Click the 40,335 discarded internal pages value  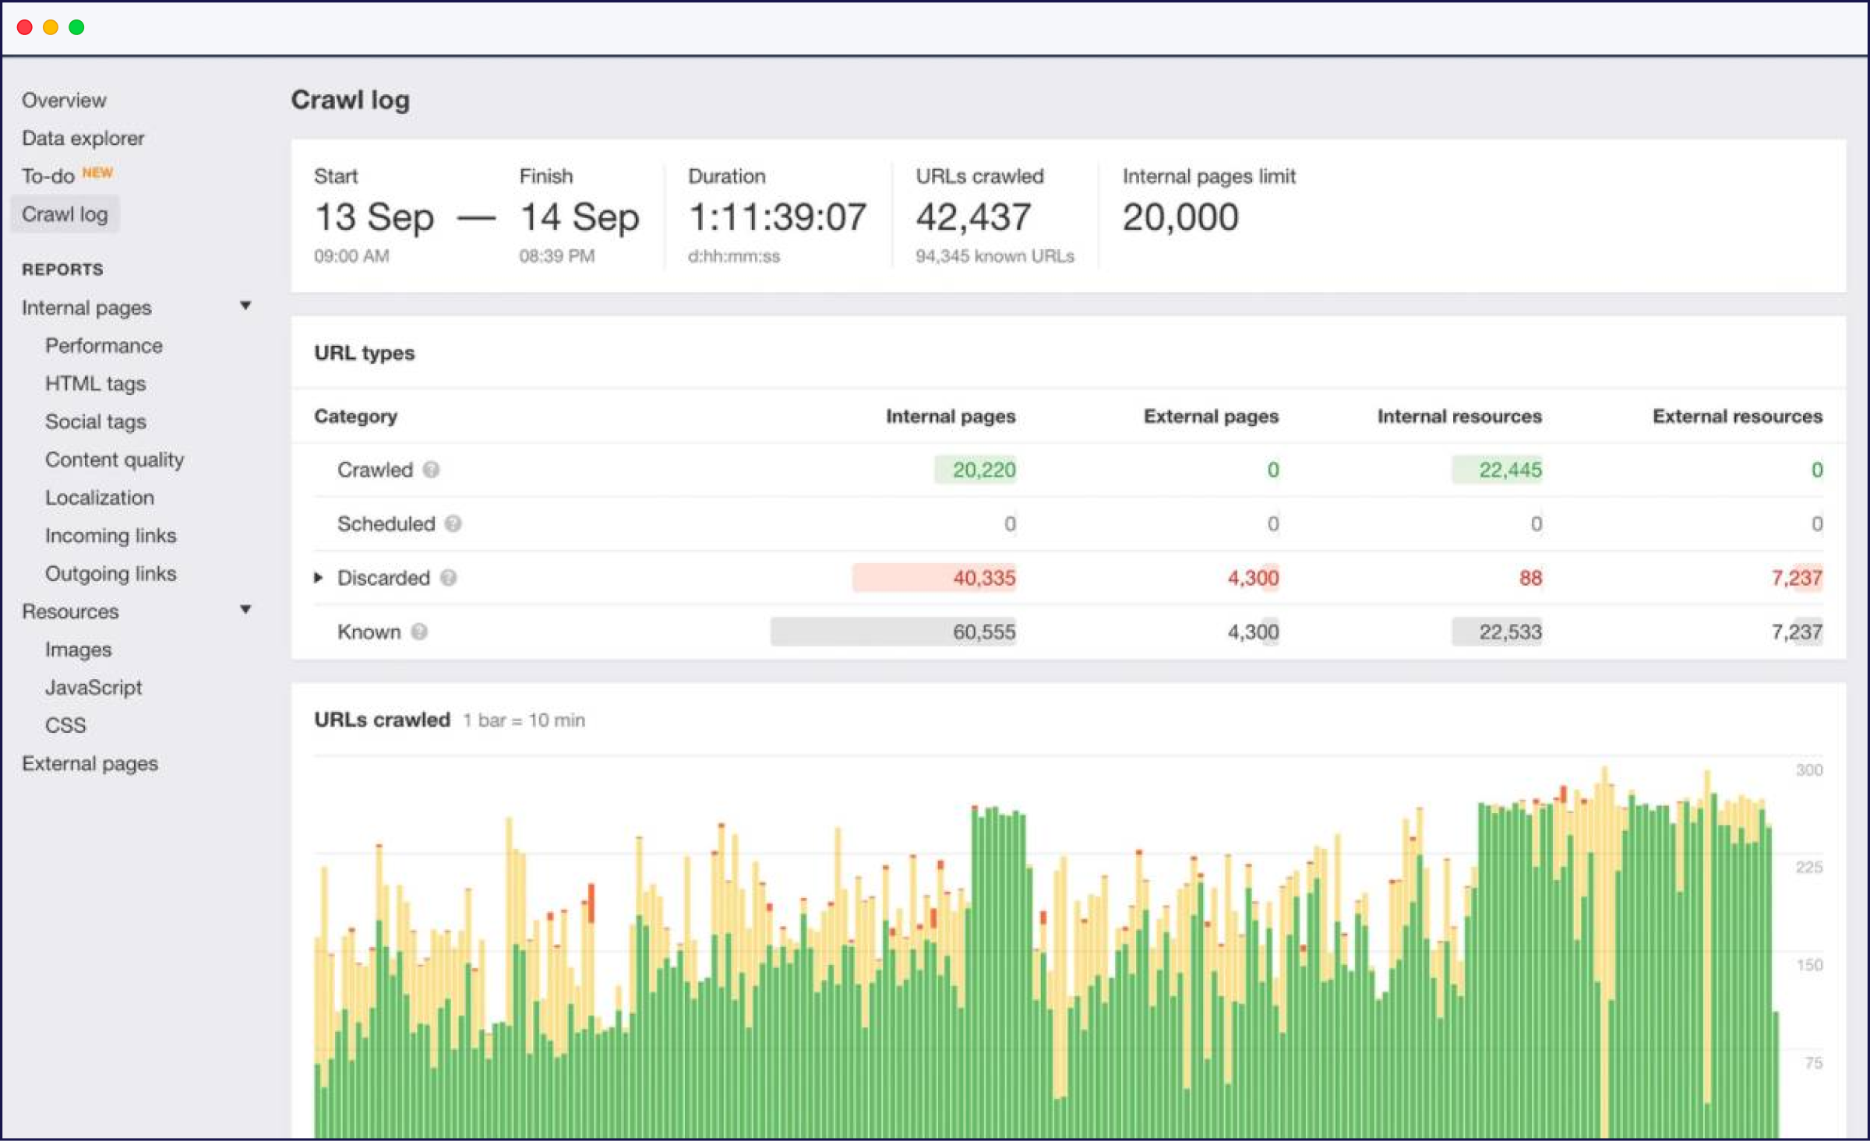(983, 578)
